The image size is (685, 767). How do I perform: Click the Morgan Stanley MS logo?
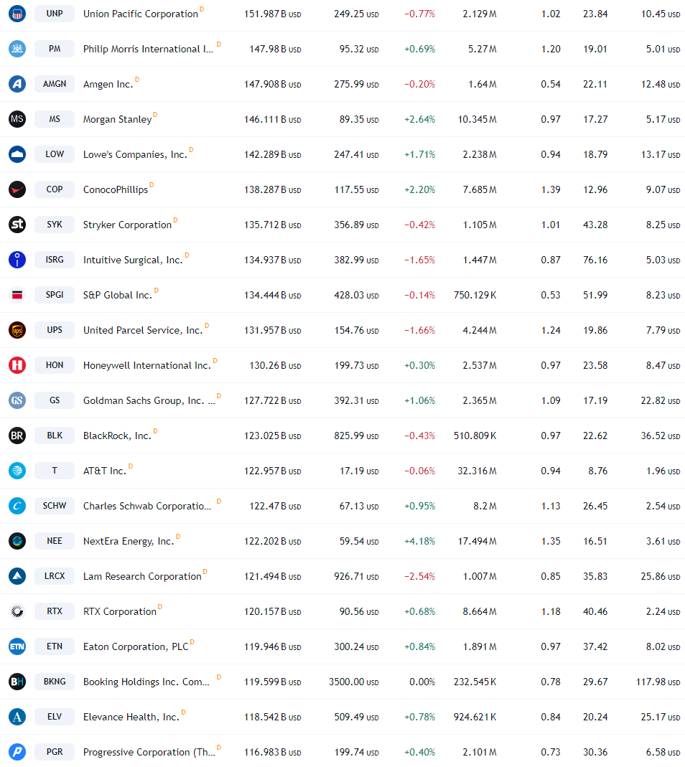pos(17,119)
